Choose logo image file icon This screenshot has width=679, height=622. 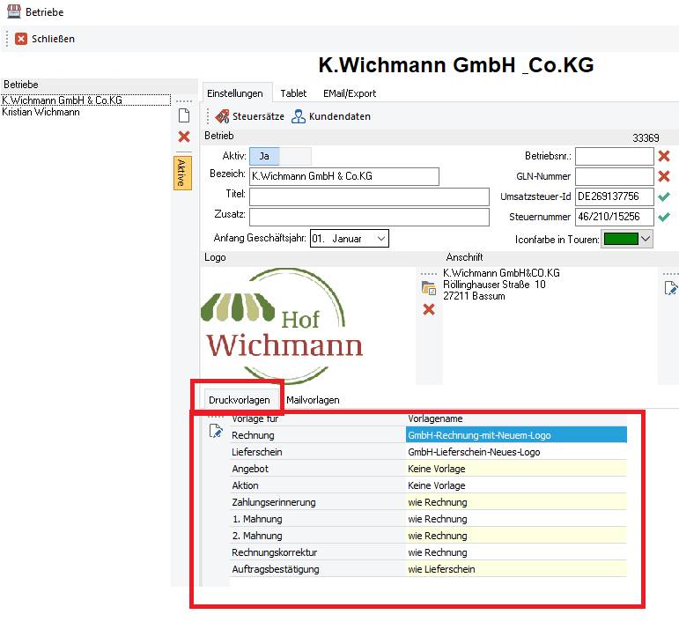pyautogui.click(x=429, y=288)
